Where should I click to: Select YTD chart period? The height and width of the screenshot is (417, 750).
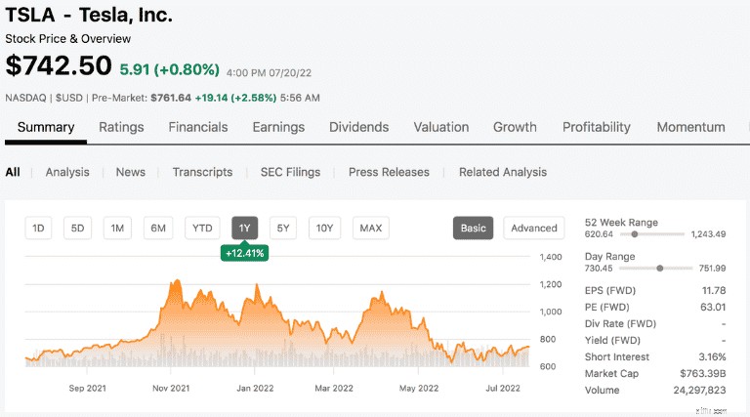(202, 229)
